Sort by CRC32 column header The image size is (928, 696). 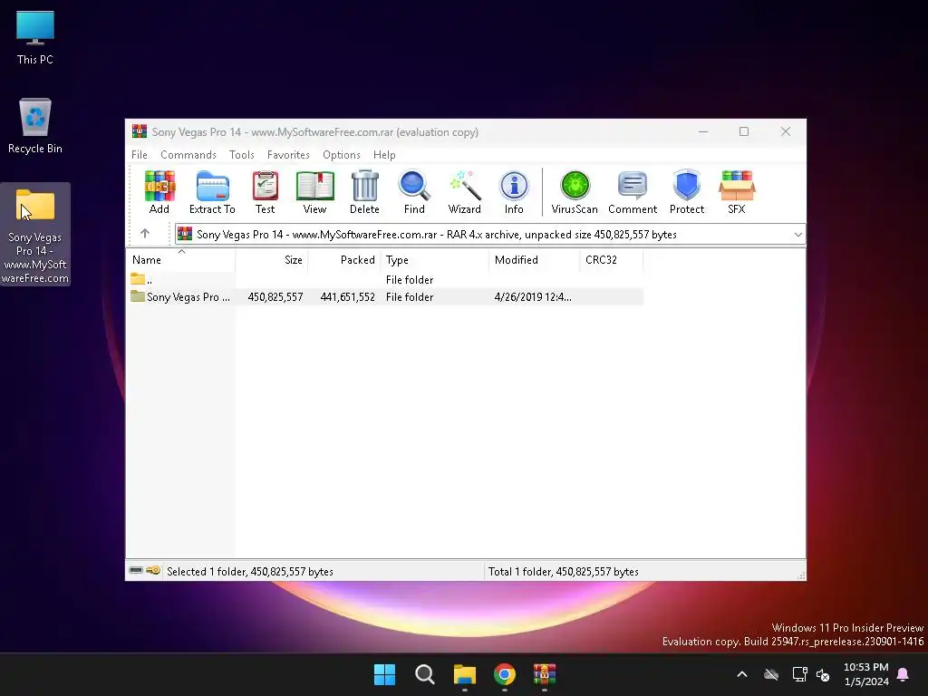[x=612, y=260]
